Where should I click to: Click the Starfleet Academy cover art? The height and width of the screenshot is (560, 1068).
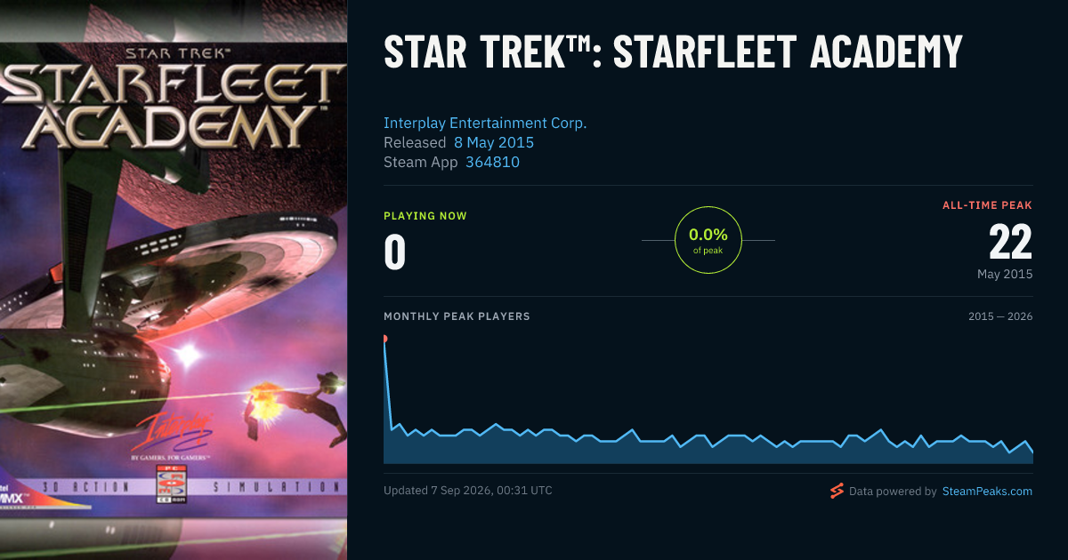click(x=174, y=280)
